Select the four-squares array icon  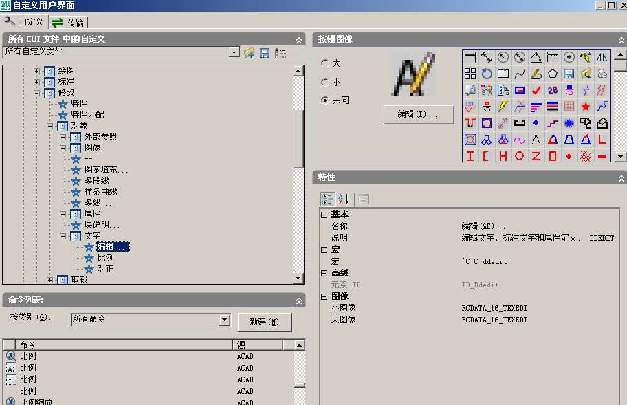[470, 74]
